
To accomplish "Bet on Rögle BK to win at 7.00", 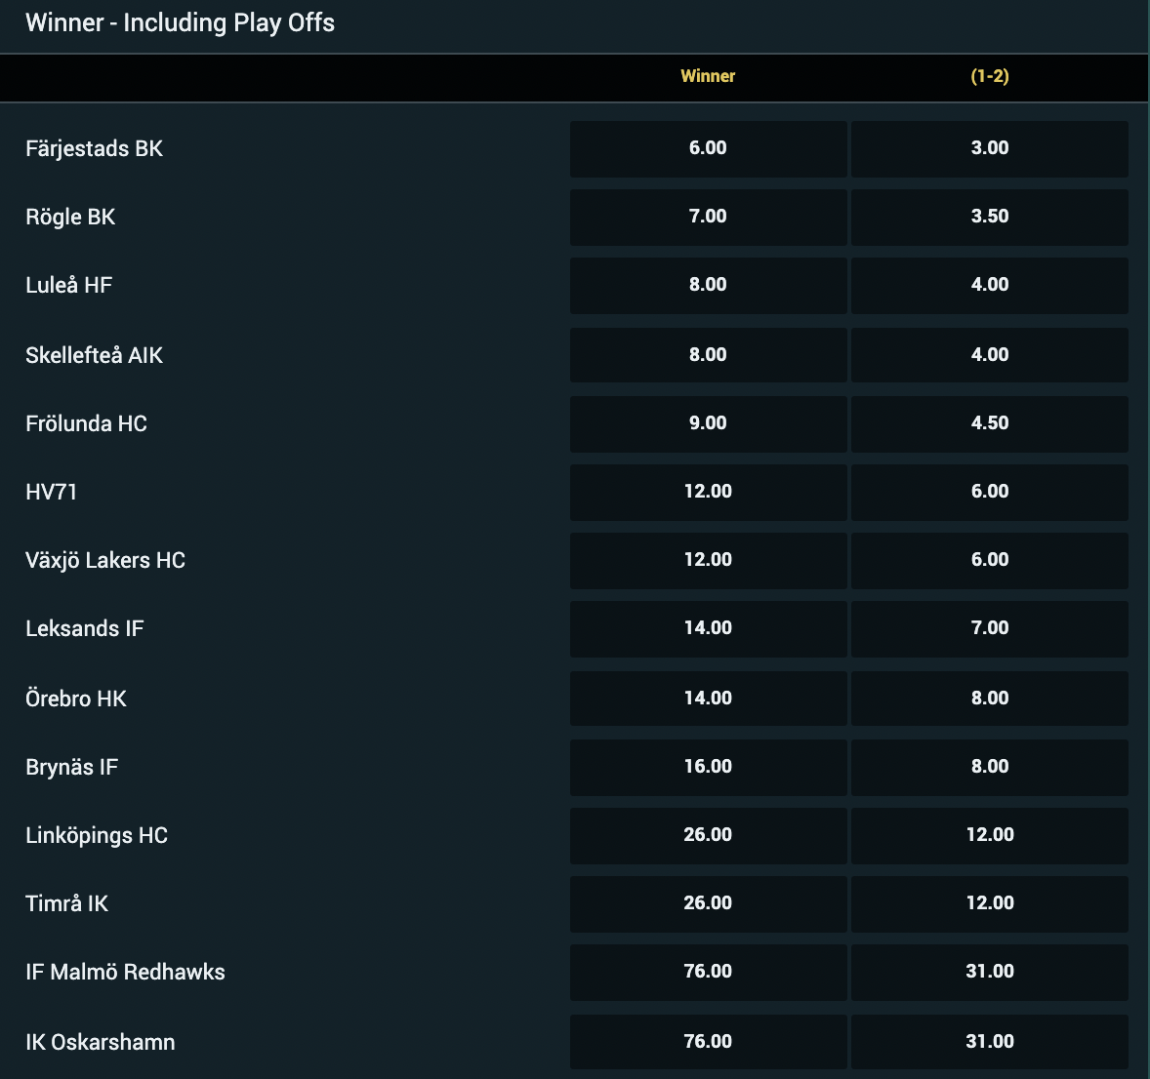I will tap(708, 217).
